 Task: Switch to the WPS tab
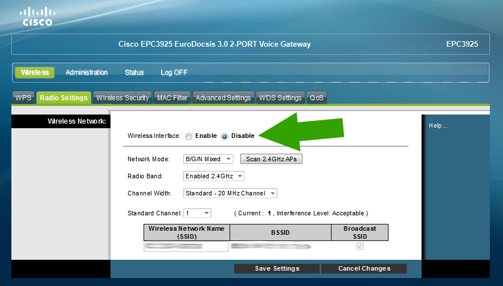coord(23,97)
